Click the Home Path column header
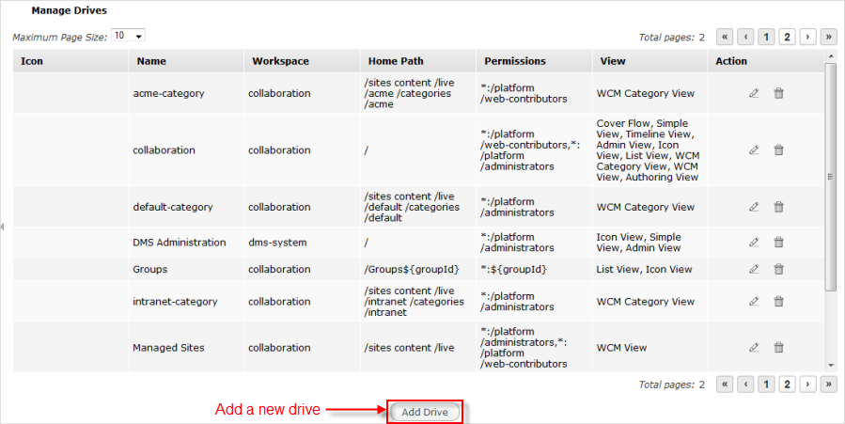Viewport: 845px width, 424px height. (x=417, y=61)
